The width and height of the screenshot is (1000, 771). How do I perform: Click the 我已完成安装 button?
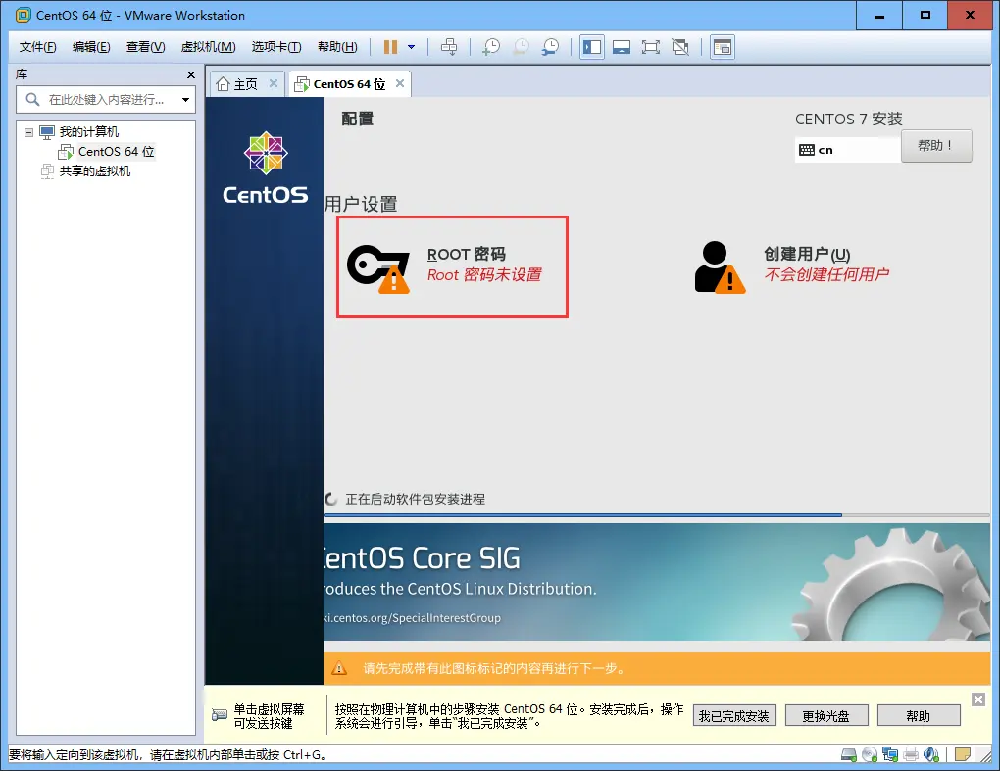(x=733, y=716)
